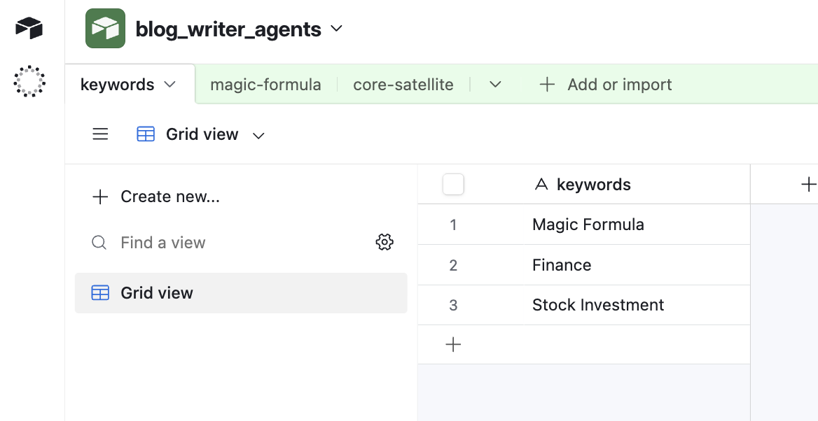
Task: Click the loading spinner icon in sidebar
Action: pos(29,81)
